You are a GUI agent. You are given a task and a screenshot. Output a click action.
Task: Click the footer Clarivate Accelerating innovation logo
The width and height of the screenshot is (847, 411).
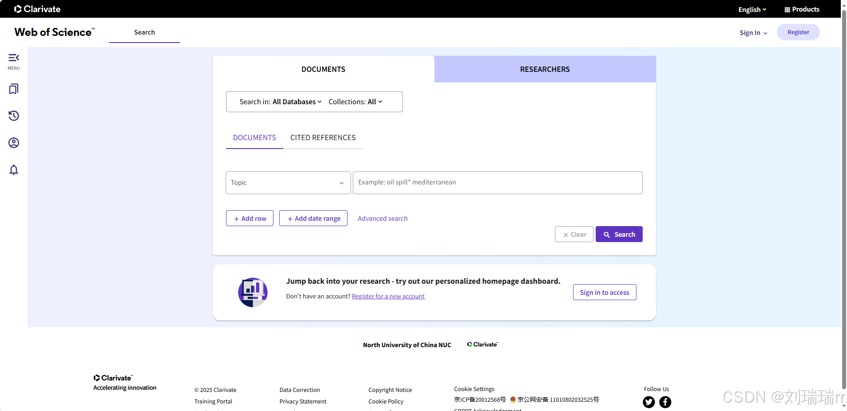click(125, 382)
